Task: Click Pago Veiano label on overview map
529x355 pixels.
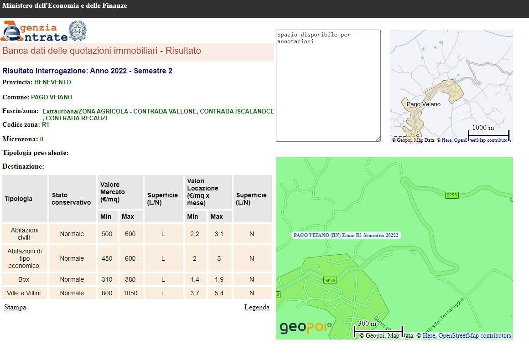Action: coord(423,104)
